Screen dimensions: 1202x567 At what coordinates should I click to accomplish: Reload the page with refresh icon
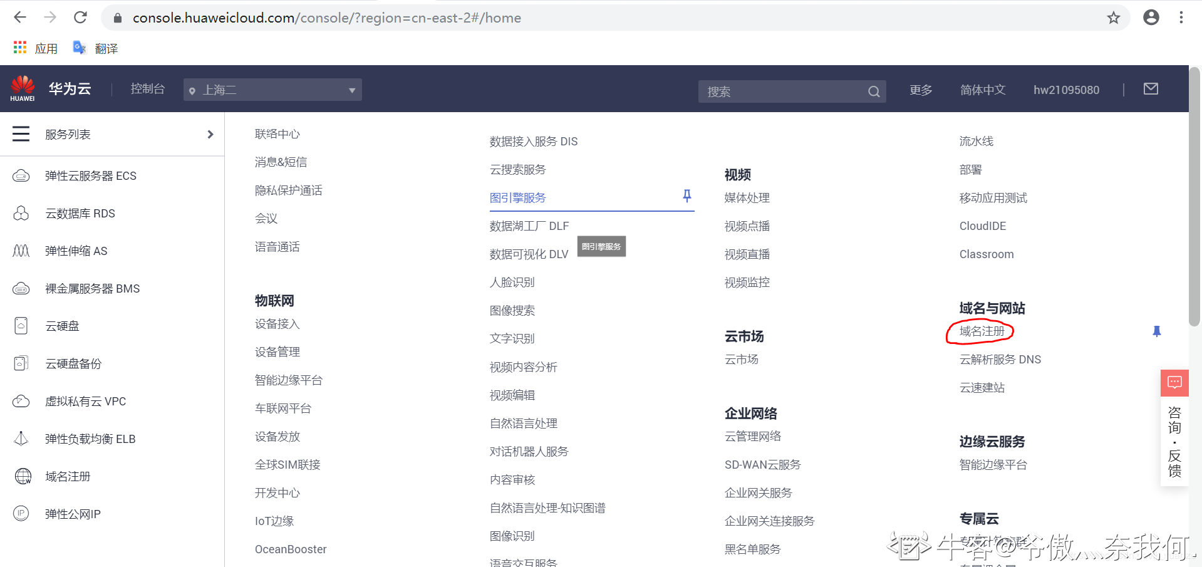coord(80,18)
